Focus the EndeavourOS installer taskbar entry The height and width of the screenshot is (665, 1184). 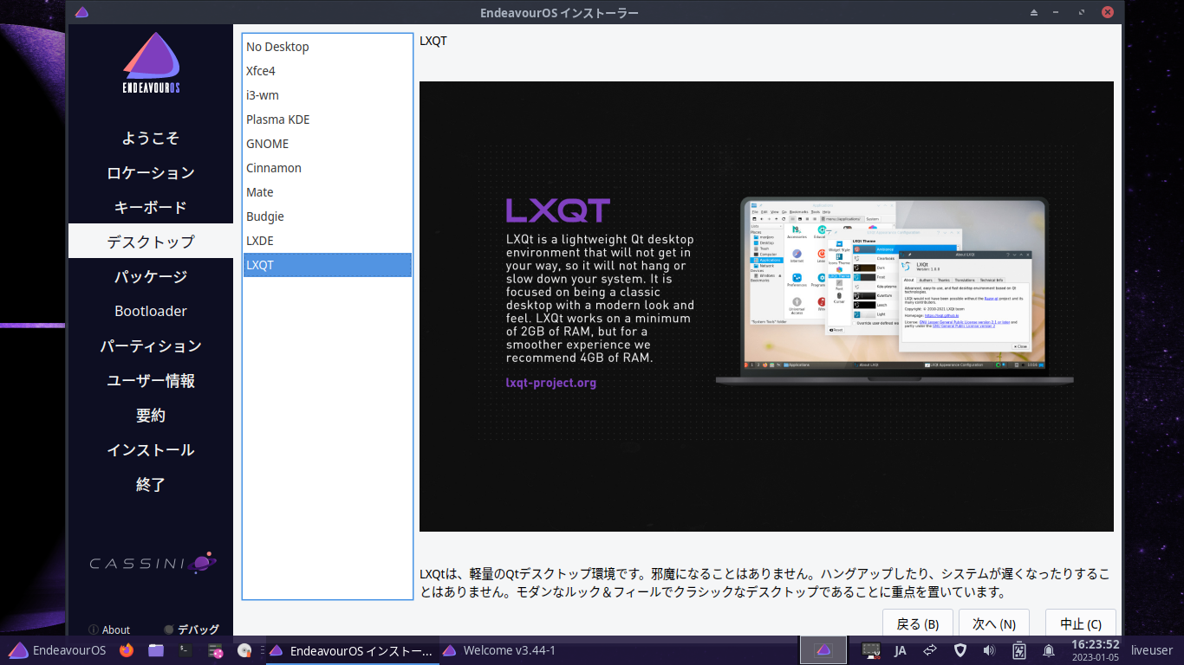pyautogui.click(x=351, y=650)
